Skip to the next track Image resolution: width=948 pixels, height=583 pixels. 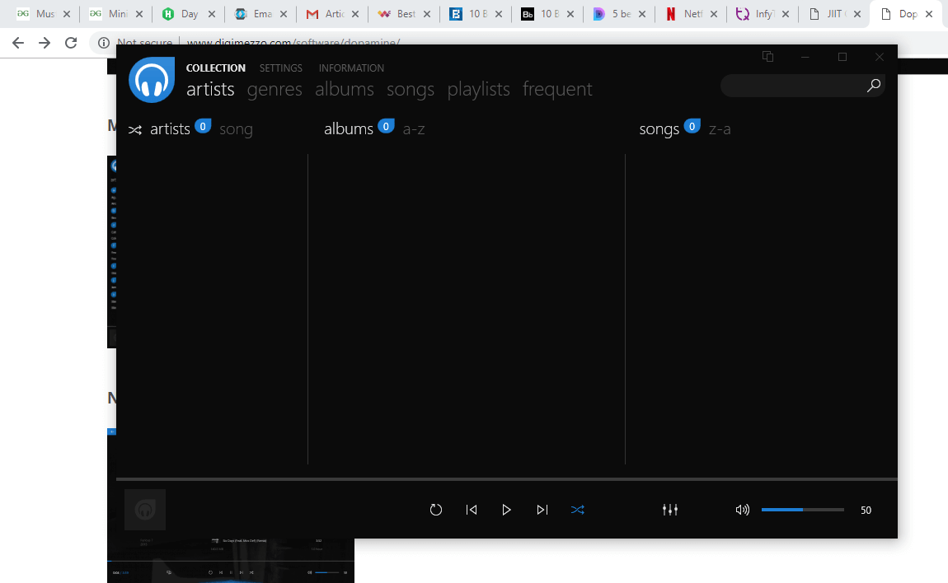pyautogui.click(x=542, y=510)
